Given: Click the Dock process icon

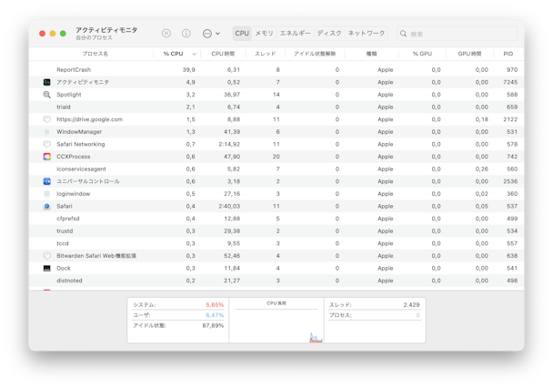Looking at the screenshot, I should 46,268.
